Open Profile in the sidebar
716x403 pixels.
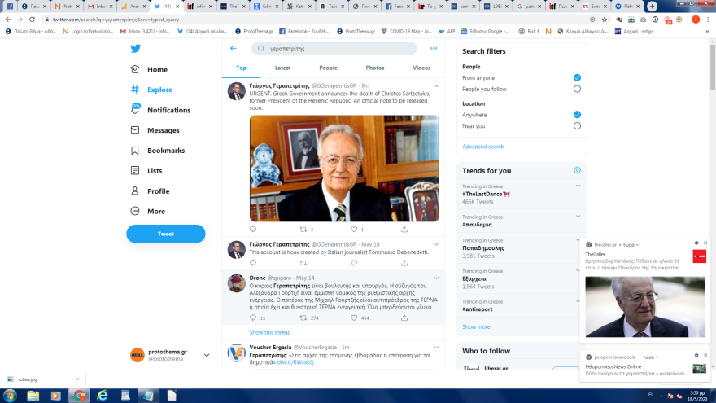[150, 191]
